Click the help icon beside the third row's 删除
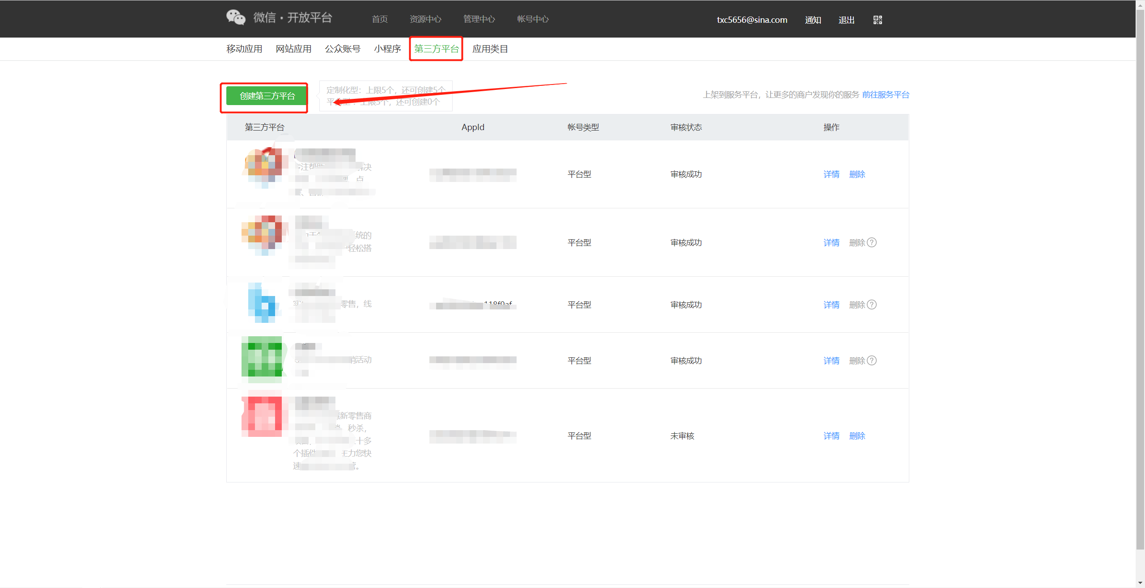Image resolution: width=1145 pixels, height=588 pixels. coord(872,305)
